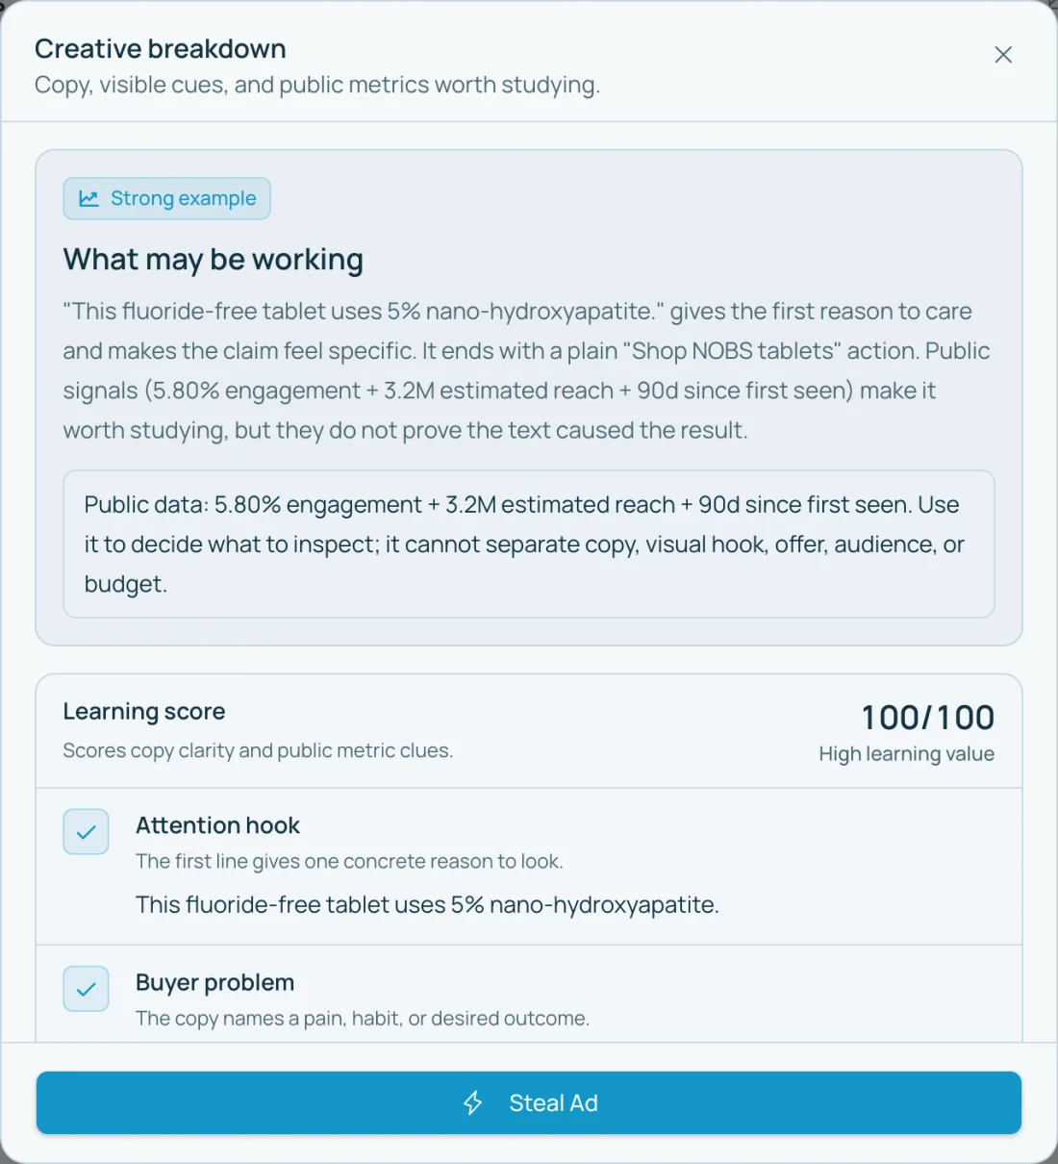The image size is (1058, 1164).
Task: Click 'Scores copy clarity and public metric clues' text
Action: tap(258, 750)
